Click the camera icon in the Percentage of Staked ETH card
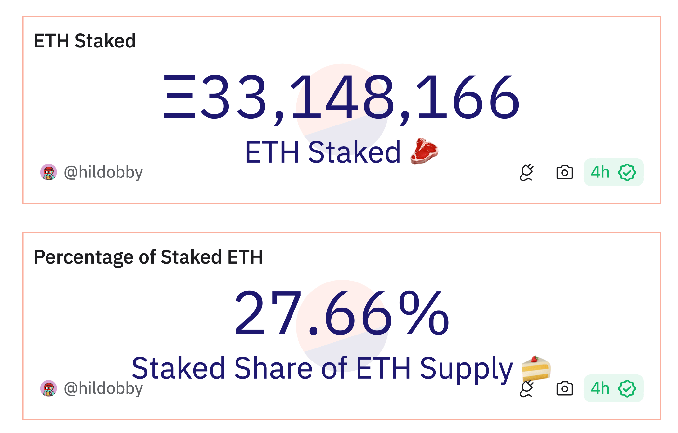 564,388
